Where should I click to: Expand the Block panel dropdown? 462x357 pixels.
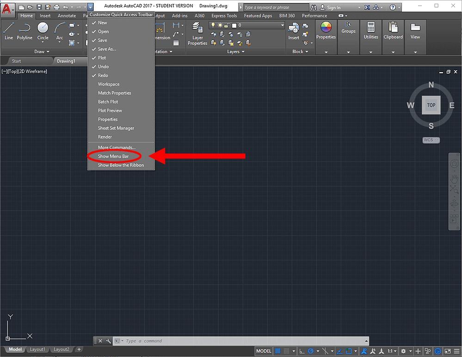(x=300, y=51)
